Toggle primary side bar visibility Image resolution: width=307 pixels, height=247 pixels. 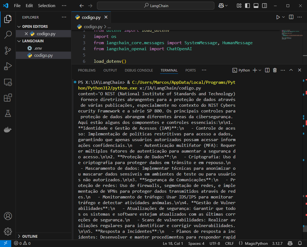pyautogui.click(x=247, y=6)
